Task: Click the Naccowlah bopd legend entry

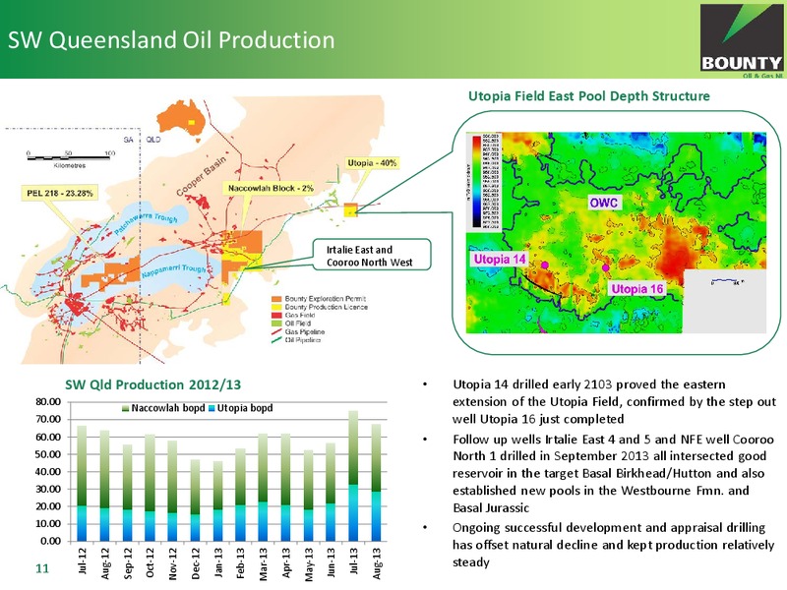Action: coord(164,408)
